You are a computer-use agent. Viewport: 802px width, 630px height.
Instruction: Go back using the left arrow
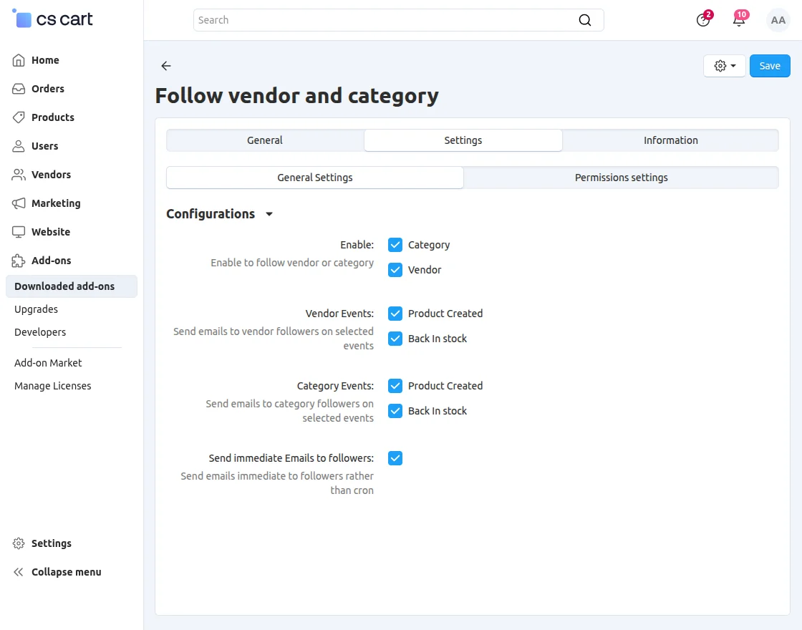tap(165, 65)
